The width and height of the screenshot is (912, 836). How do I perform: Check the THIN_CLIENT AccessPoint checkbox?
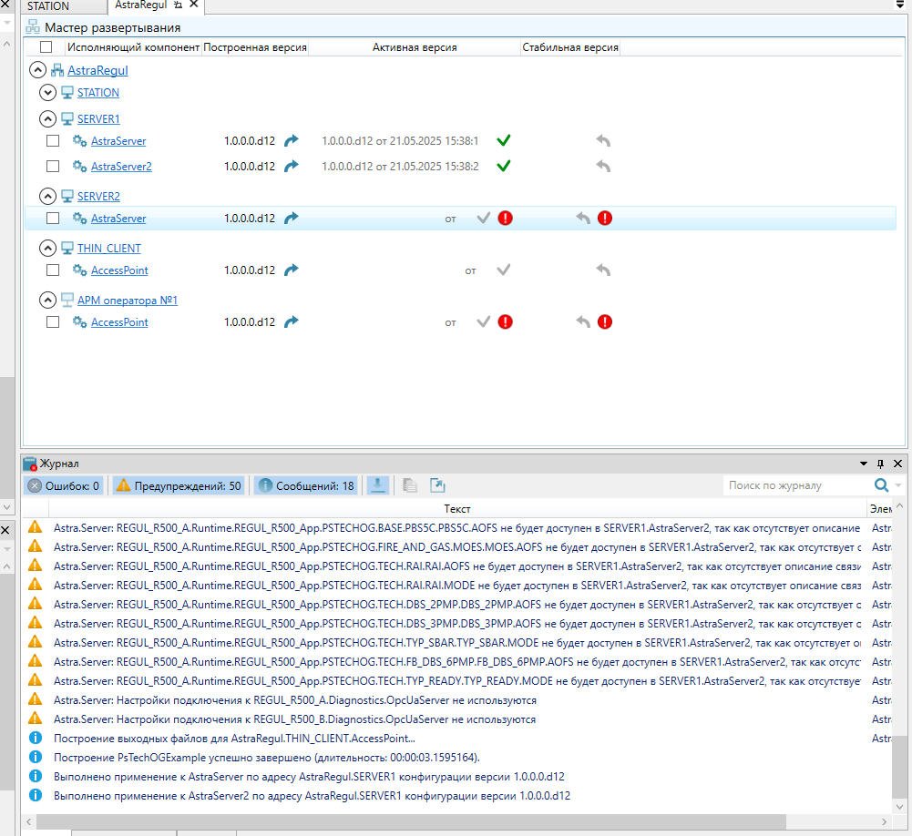(x=53, y=270)
